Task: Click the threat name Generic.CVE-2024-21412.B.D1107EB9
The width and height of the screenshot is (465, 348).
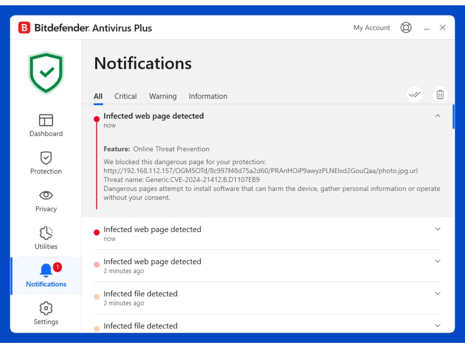Action: click(202, 180)
